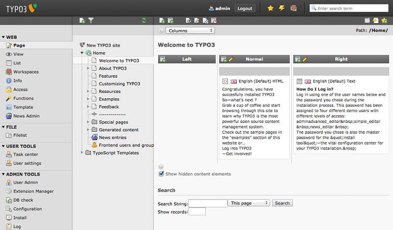
Task: Click the admin user link
Action: [219, 8]
